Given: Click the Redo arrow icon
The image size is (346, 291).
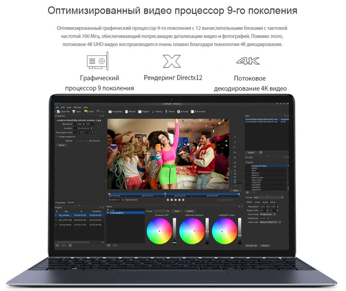Looking at the screenshot, I should tap(98, 112).
